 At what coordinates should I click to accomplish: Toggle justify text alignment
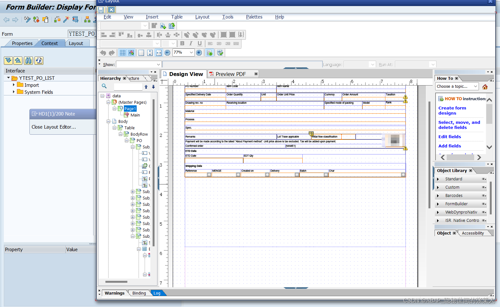click(x=236, y=43)
